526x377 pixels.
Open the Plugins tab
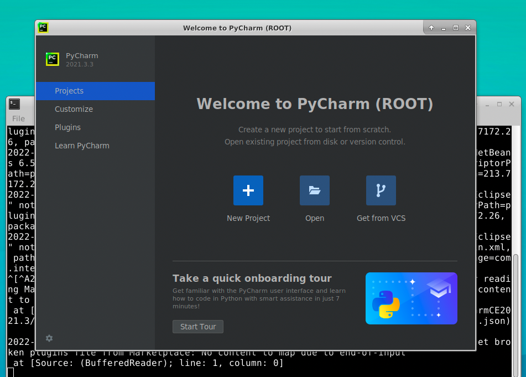pyautogui.click(x=95, y=127)
